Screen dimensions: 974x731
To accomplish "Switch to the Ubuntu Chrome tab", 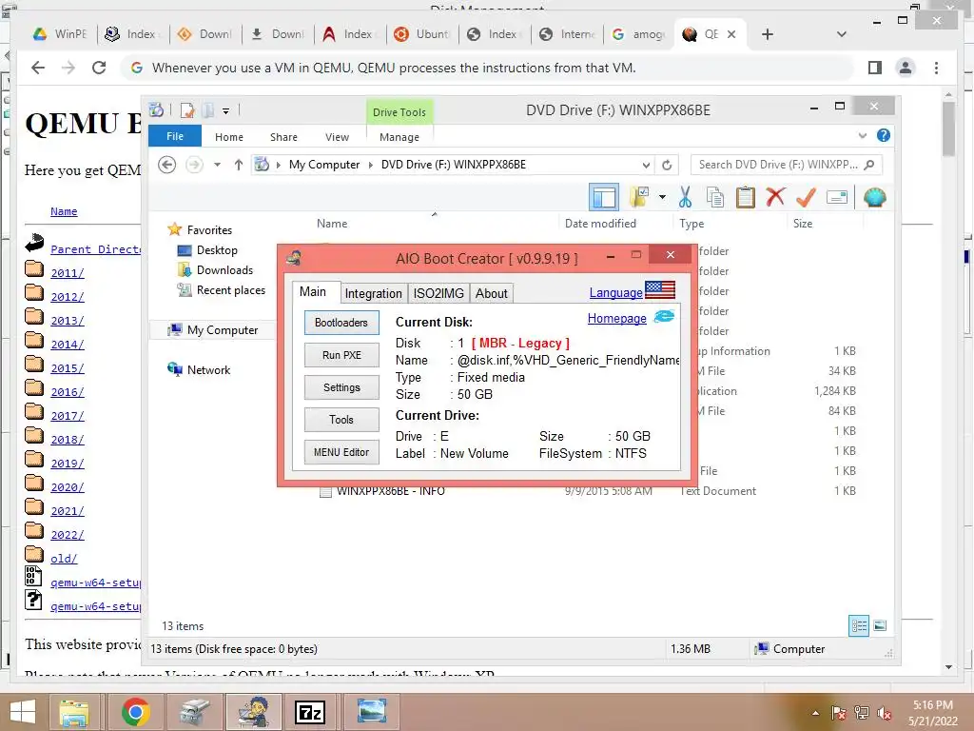I will coord(421,34).
